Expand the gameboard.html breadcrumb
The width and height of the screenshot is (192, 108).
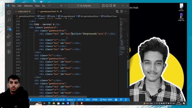coord(25,16)
